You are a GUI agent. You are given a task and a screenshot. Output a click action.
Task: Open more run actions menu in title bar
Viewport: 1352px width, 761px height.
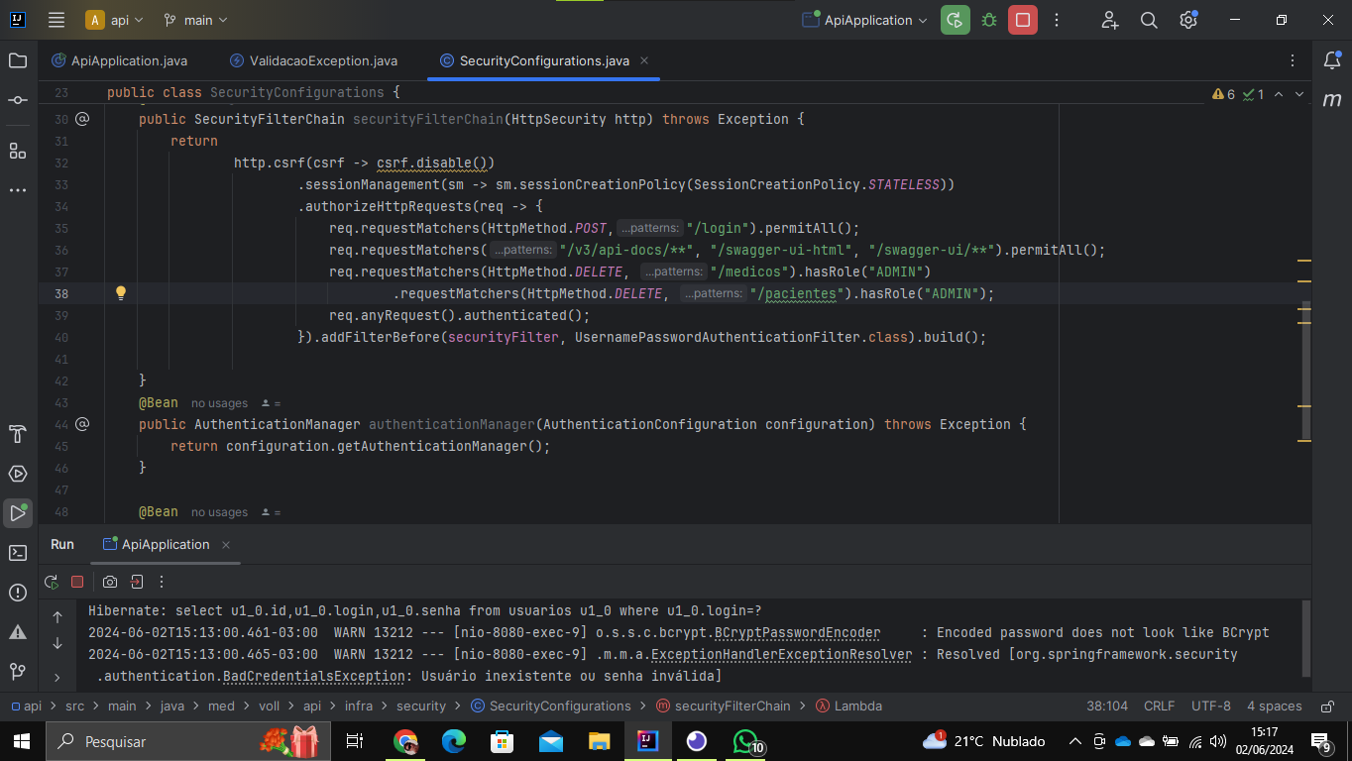point(1057,20)
